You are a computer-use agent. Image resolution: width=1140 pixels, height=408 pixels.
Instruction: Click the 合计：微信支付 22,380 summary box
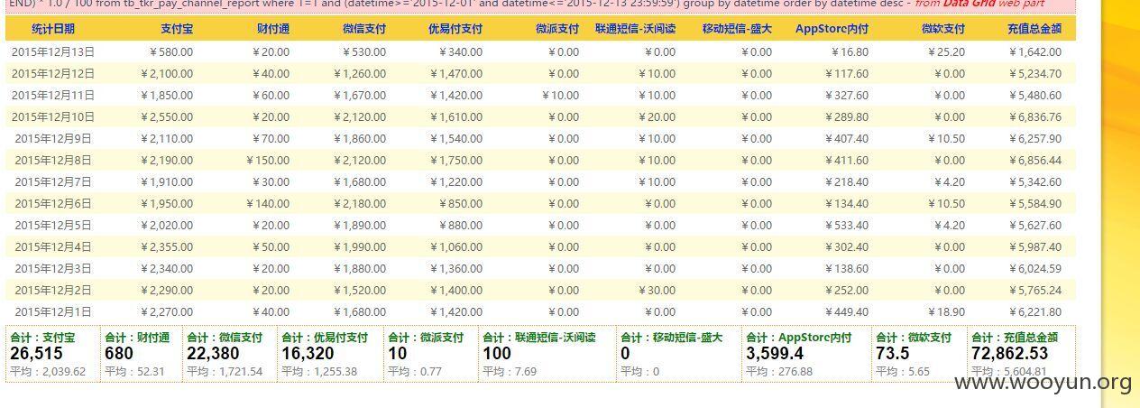230,354
